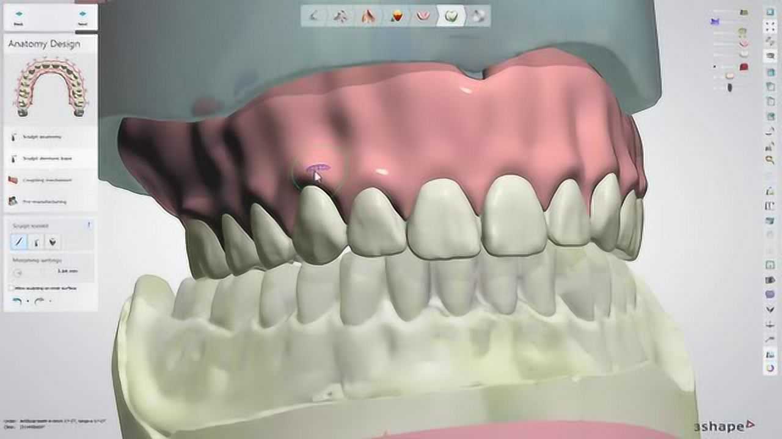Toggle upper denture visibility in right panel
Image resolution: width=782 pixels, height=439 pixels.
(743, 43)
